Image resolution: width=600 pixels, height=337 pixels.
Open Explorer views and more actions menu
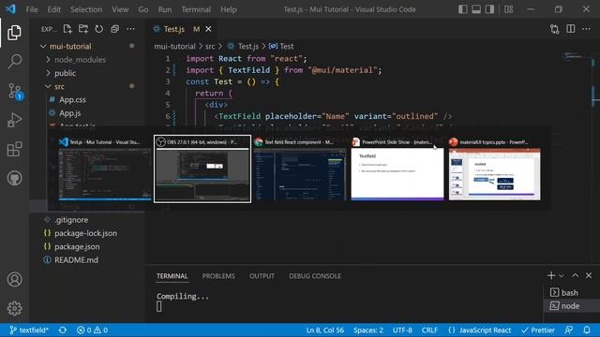click(x=130, y=29)
